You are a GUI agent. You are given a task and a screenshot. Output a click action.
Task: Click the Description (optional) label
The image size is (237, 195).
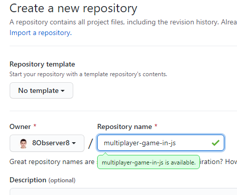[42, 180]
